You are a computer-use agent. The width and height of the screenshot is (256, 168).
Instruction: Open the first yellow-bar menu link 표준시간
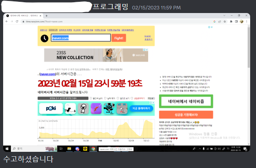tap(44, 30)
